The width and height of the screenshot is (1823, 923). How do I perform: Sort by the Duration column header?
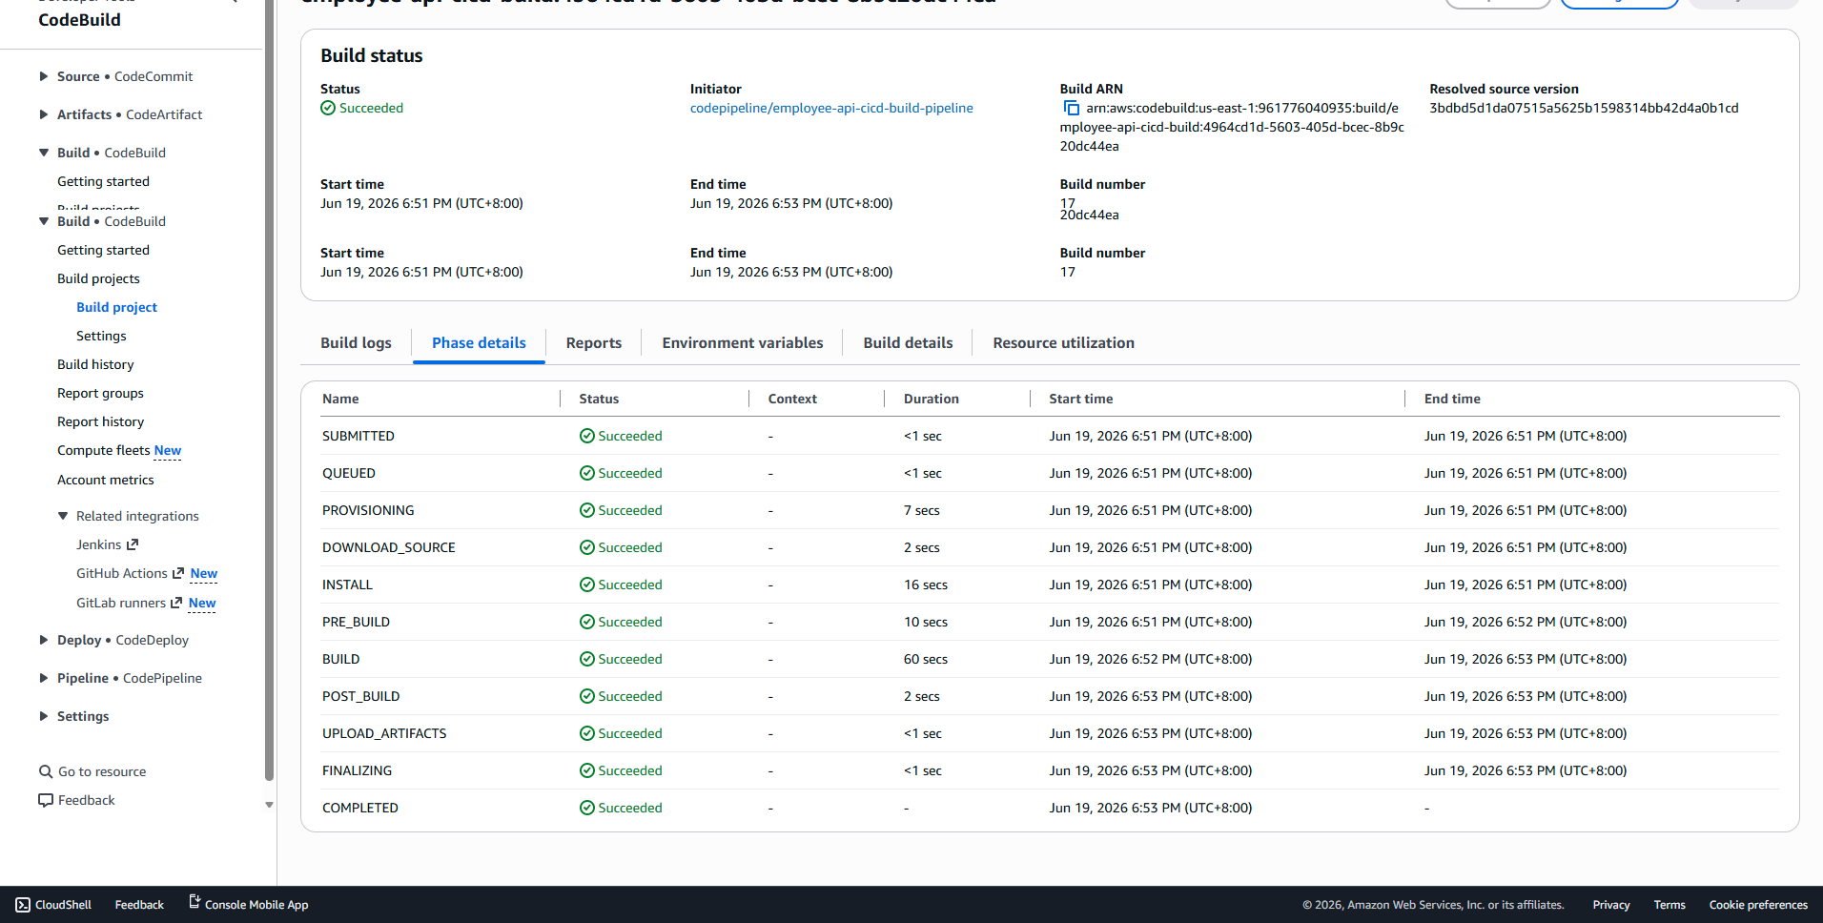tap(931, 399)
